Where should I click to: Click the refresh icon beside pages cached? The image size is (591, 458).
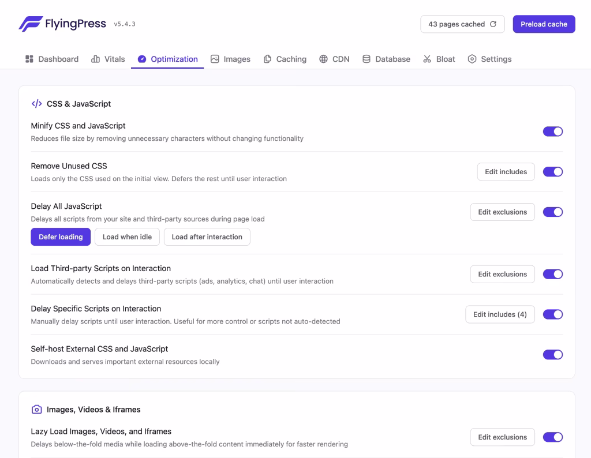click(x=493, y=24)
